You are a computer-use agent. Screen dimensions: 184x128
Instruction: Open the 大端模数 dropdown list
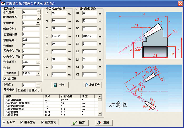[x=38, y=23]
